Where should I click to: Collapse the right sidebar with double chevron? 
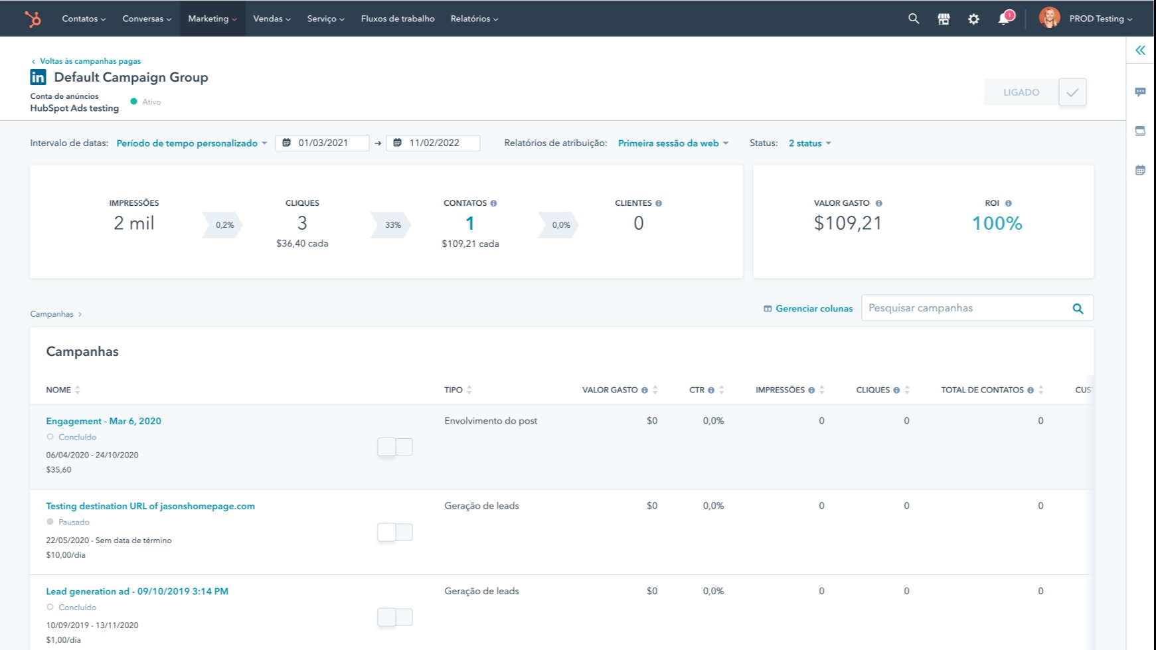point(1140,50)
